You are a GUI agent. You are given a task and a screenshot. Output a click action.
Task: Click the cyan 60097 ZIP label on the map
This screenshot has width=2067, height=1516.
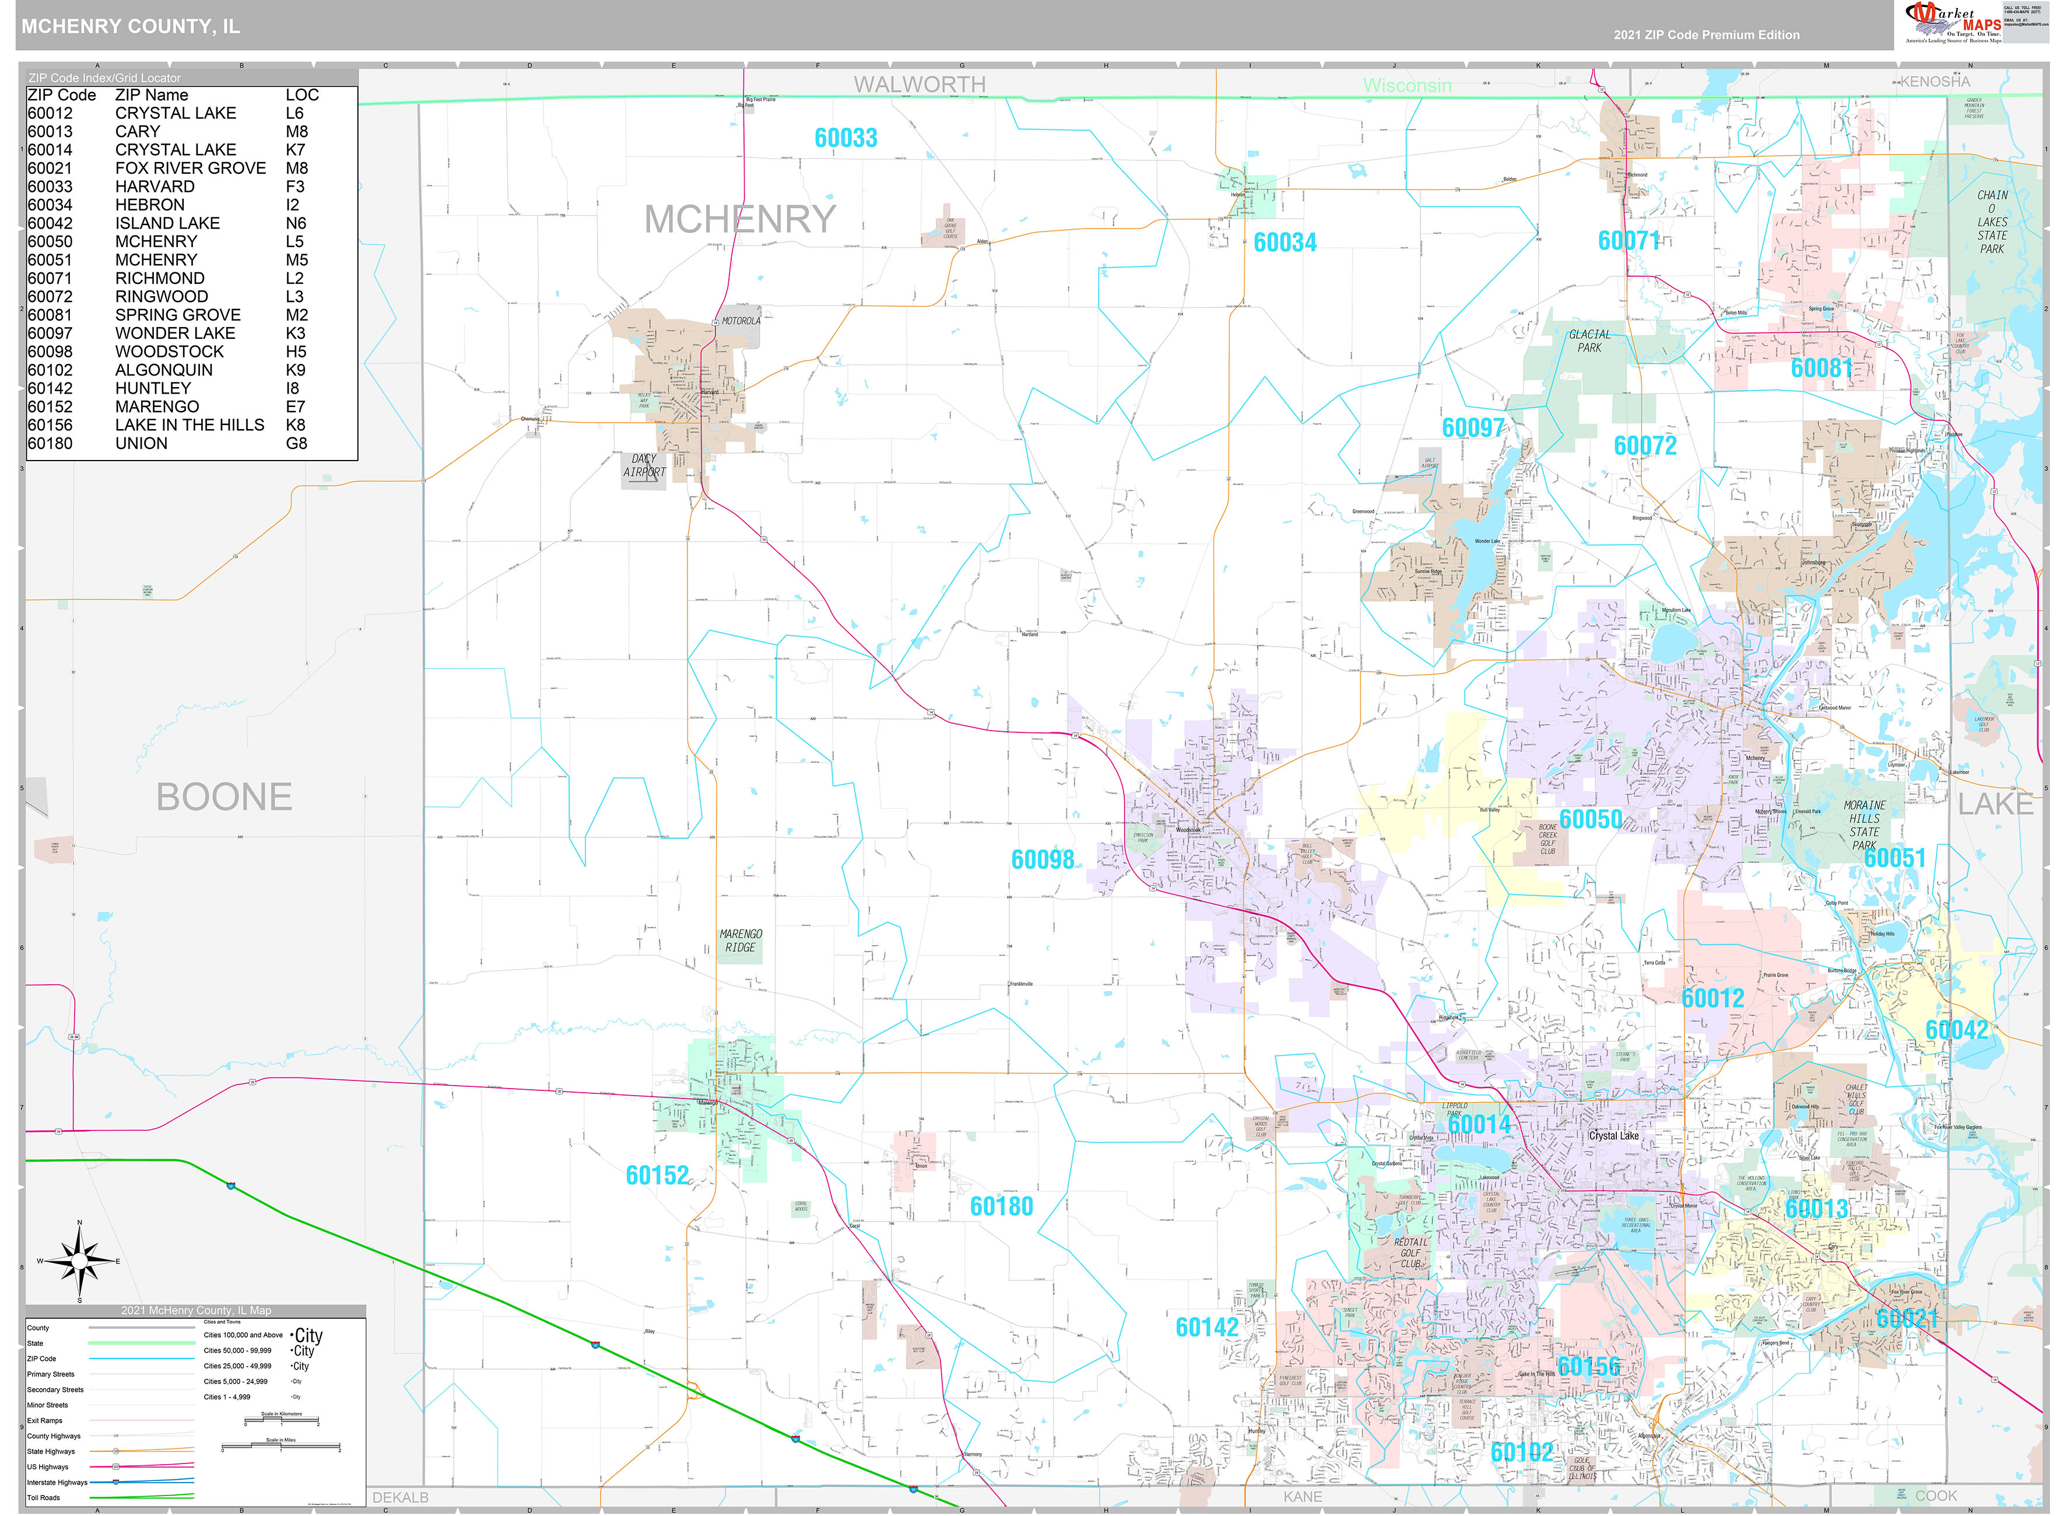(1473, 427)
